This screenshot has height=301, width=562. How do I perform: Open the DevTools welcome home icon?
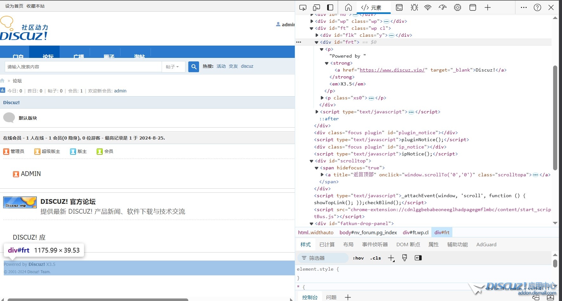348,8
